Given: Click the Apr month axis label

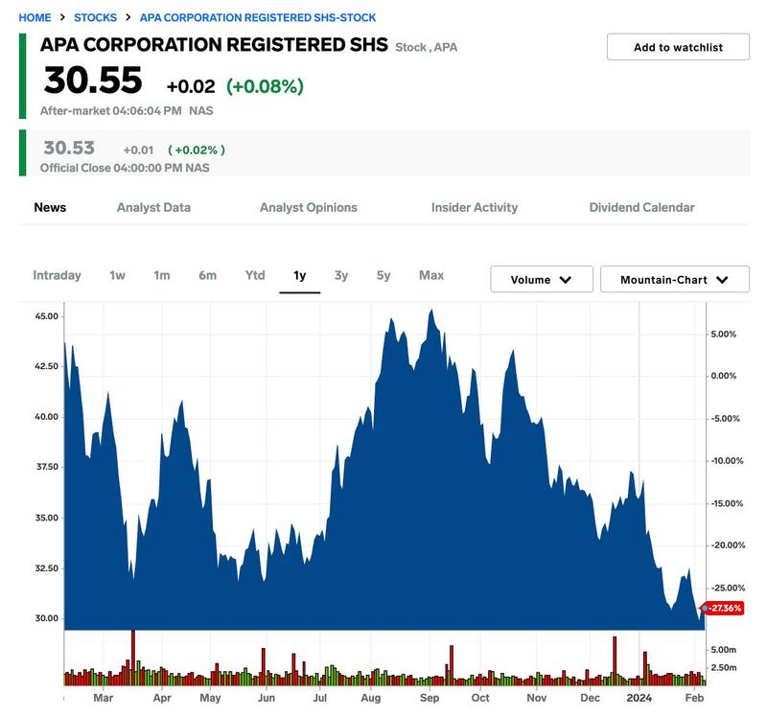Looking at the screenshot, I should pyautogui.click(x=162, y=698).
